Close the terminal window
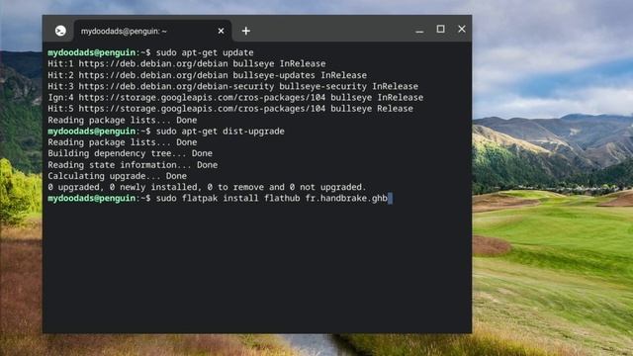633x356 pixels. (x=462, y=29)
